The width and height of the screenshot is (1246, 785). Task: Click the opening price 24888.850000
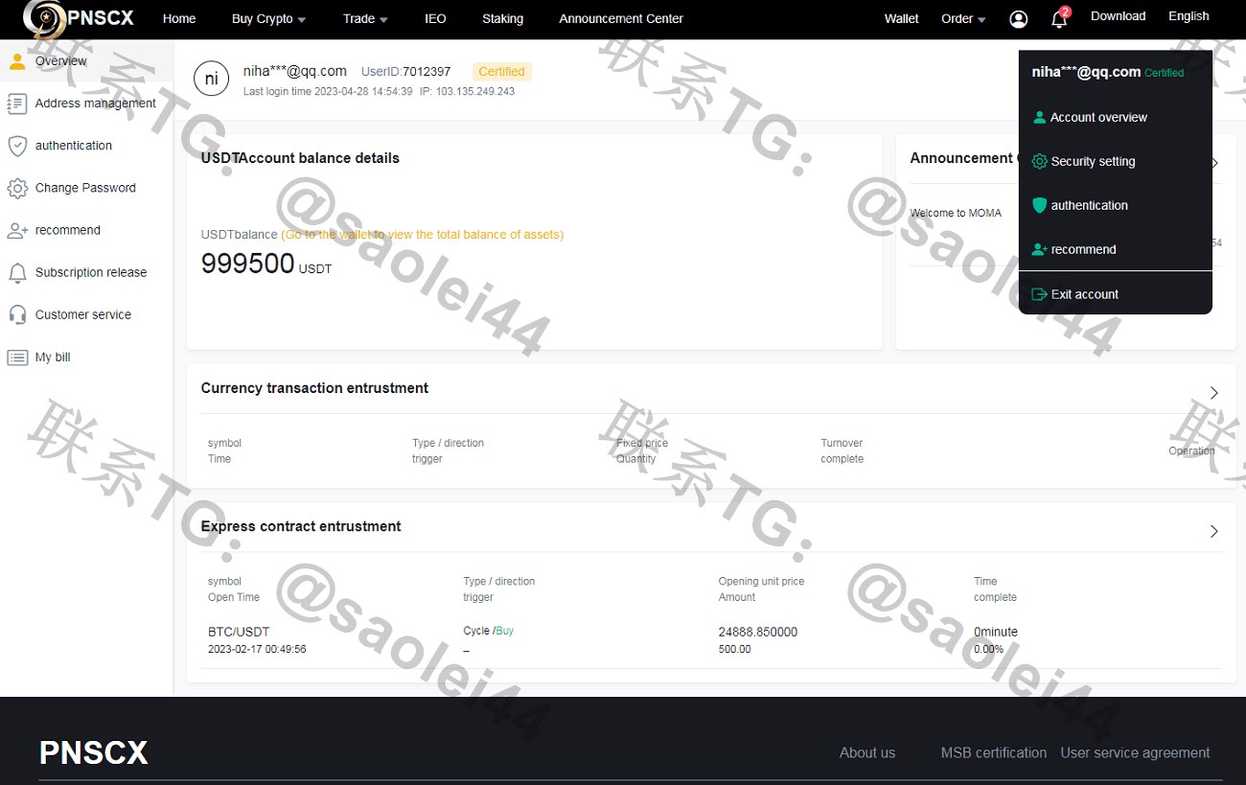tap(757, 632)
